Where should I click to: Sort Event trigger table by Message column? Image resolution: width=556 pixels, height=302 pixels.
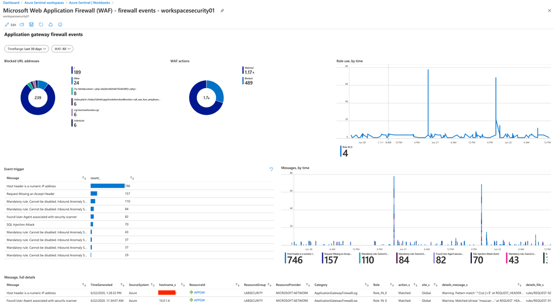pyautogui.click(x=84, y=178)
